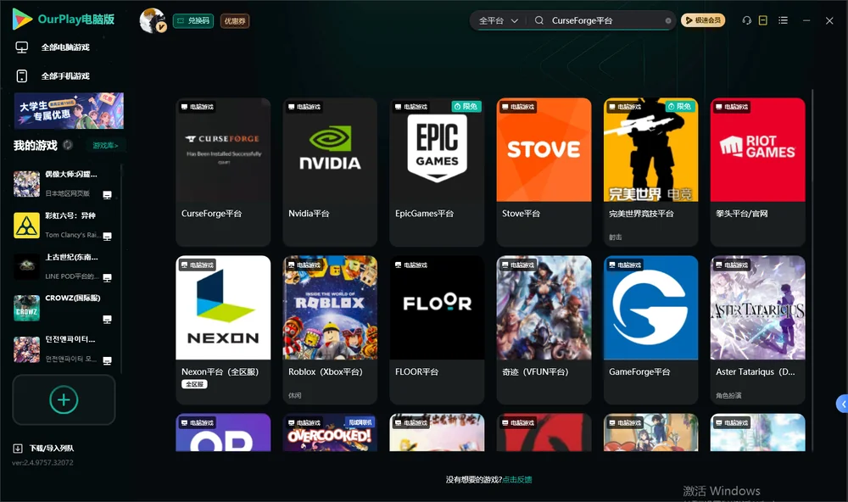
Task: Open the main menu list icon
Action: coord(783,20)
